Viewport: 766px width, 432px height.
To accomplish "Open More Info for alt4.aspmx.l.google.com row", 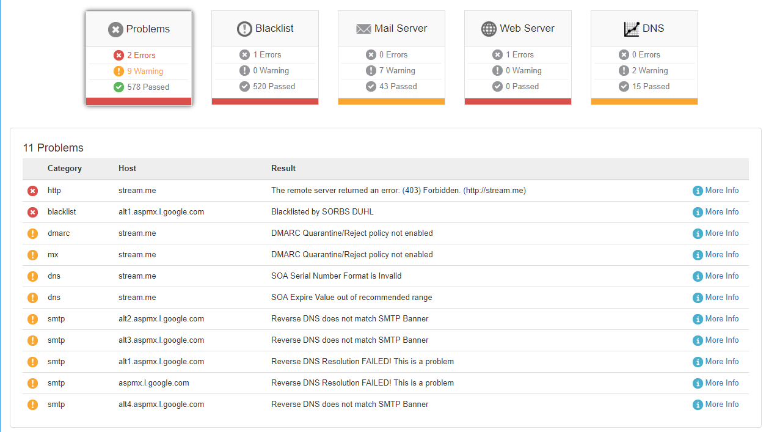I will tap(716, 405).
